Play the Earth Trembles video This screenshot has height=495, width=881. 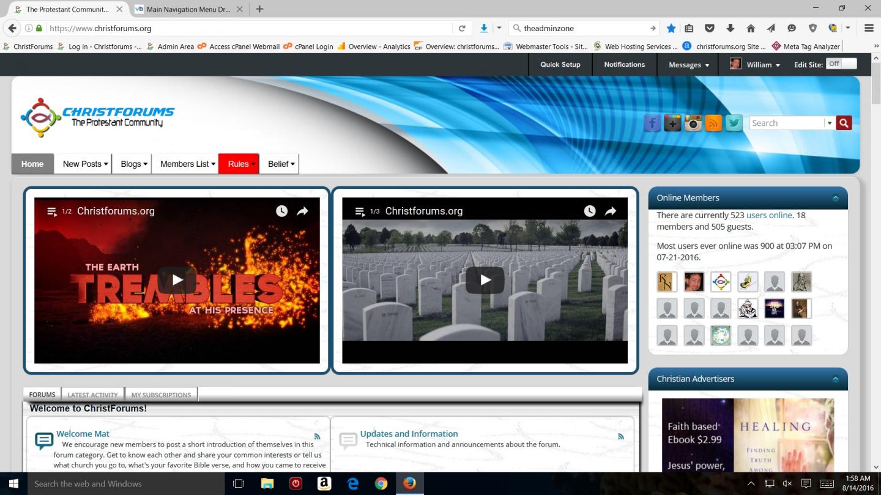click(x=177, y=280)
